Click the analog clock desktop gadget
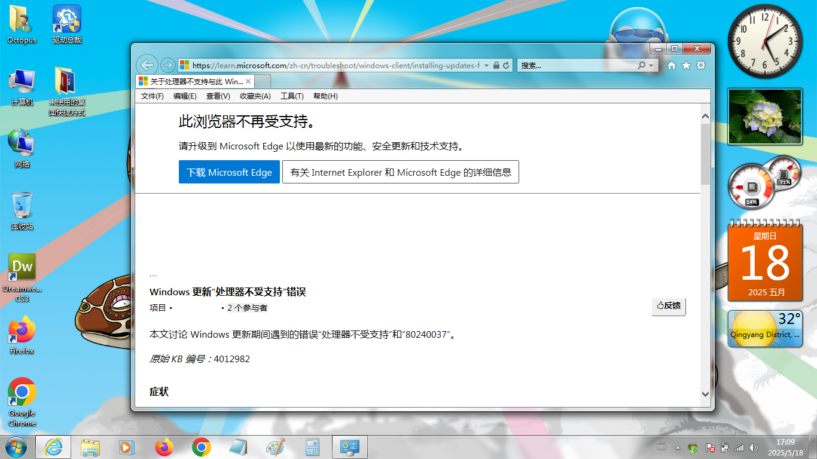 pos(765,41)
